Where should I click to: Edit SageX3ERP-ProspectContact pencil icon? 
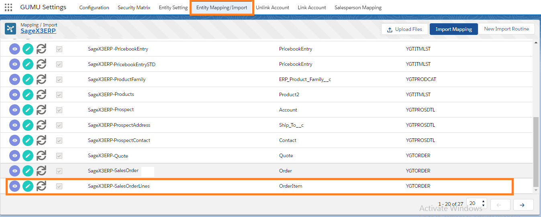[28, 140]
